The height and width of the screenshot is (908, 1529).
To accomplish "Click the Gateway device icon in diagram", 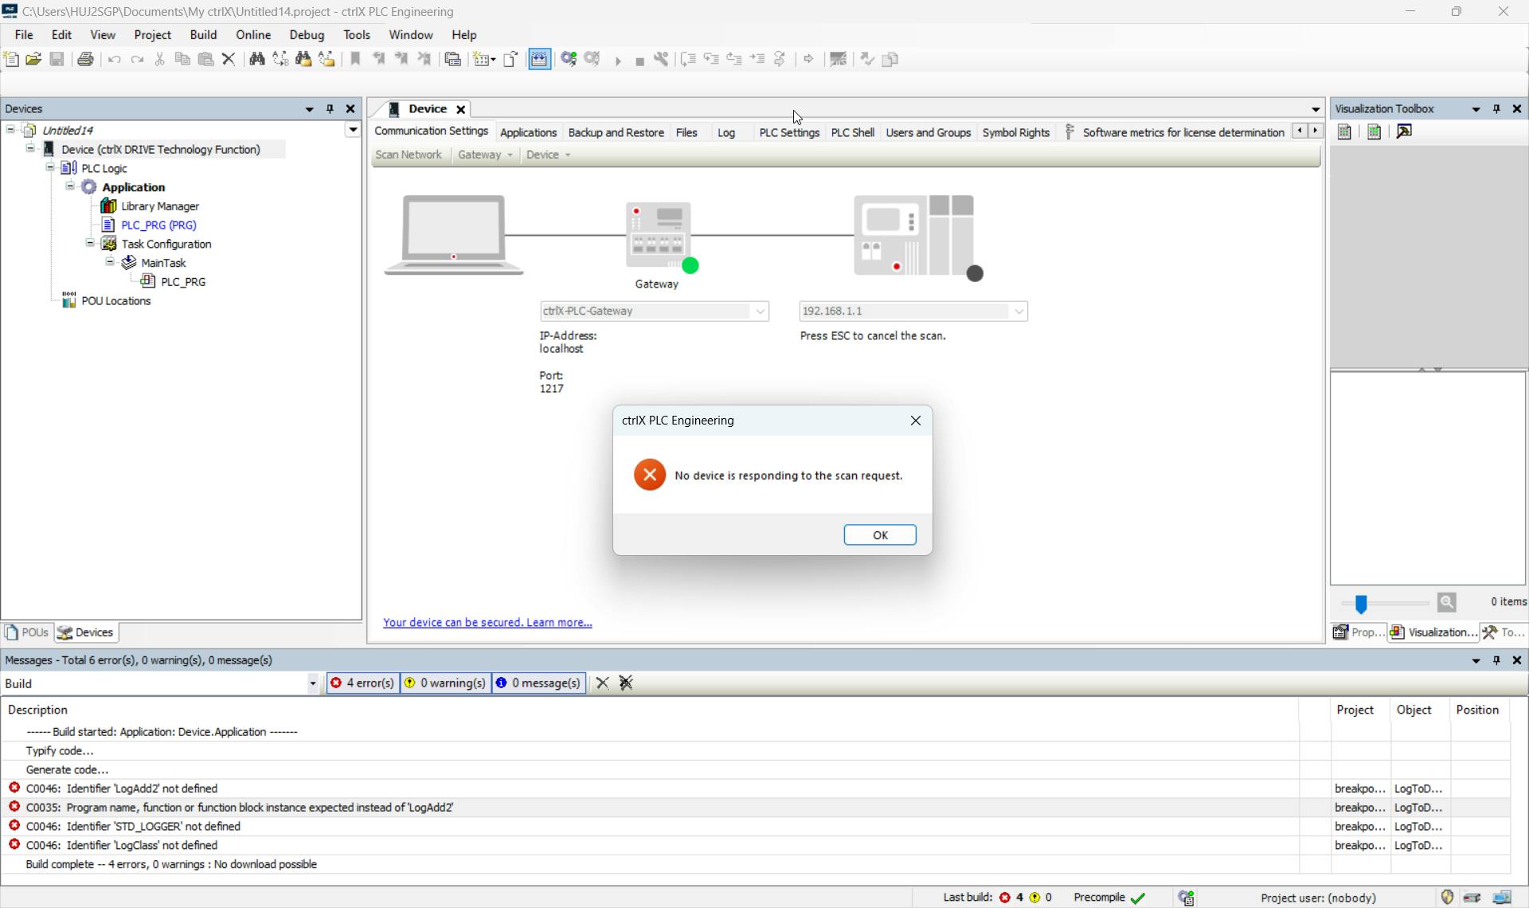I will (x=659, y=236).
